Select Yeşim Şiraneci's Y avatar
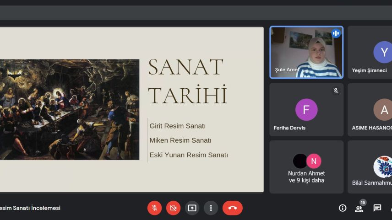 tap(383, 52)
